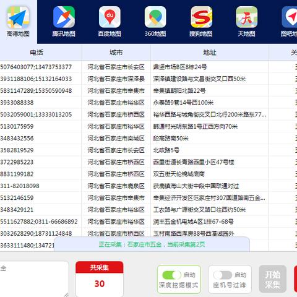Select address 深泽镇建设路与文昌街交叉口西50米
Screen dimensions: 297x297
pos(199,79)
